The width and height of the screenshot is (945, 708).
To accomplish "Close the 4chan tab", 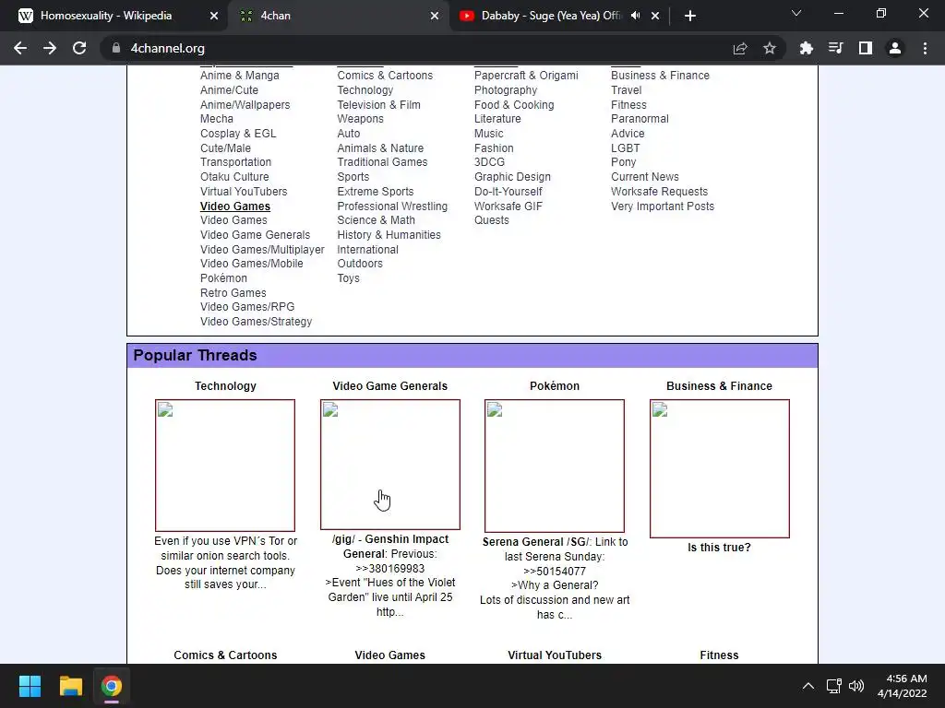I will 435,16.
